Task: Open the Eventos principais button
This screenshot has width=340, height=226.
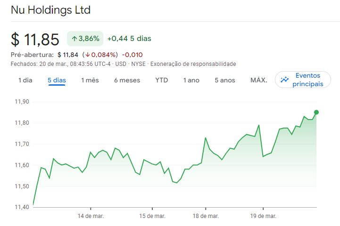Action: click(x=303, y=80)
